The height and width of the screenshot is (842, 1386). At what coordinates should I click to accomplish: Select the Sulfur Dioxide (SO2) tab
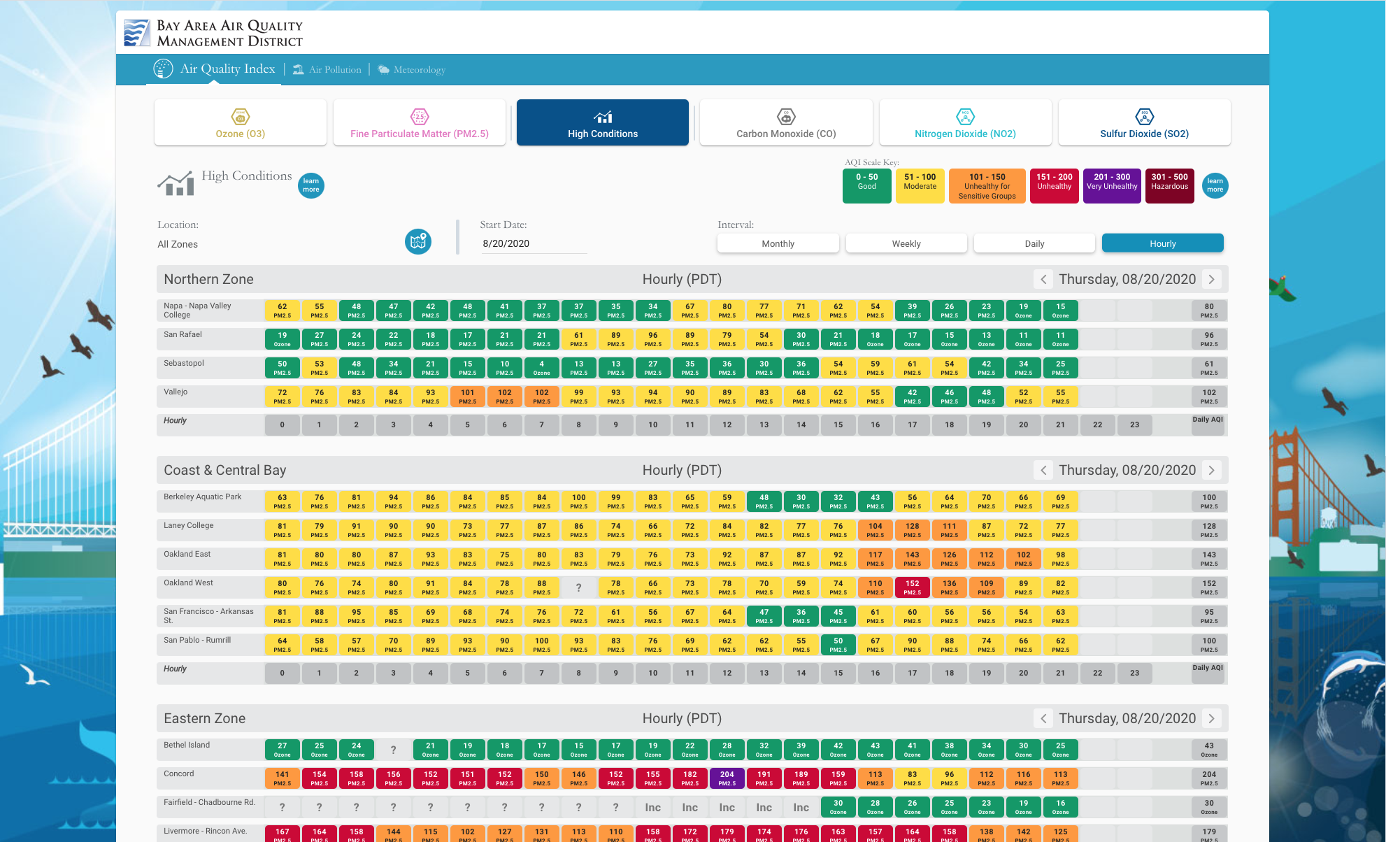click(x=1145, y=122)
